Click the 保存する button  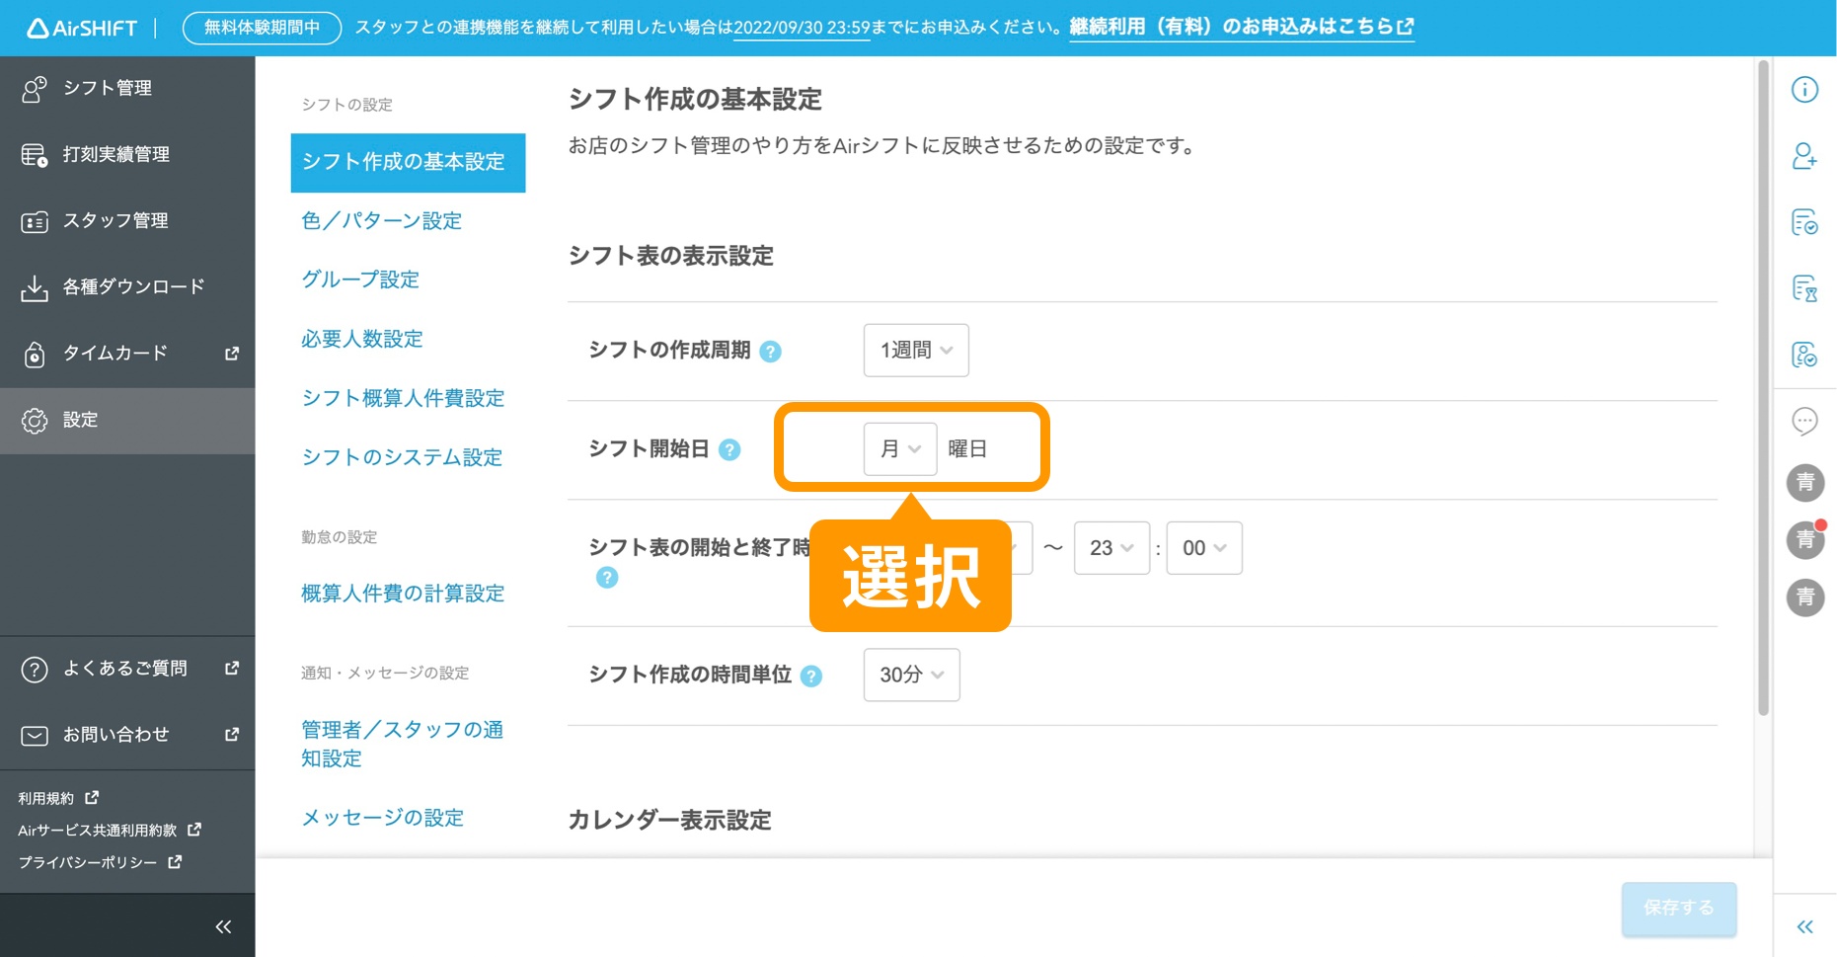pyautogui.click(x=1678, y=908)
